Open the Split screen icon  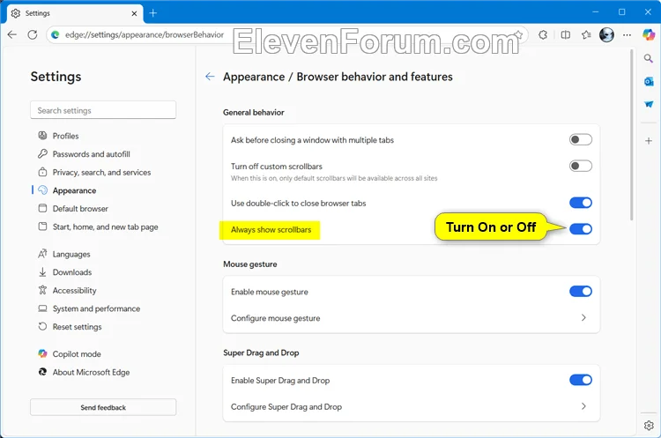565,34
